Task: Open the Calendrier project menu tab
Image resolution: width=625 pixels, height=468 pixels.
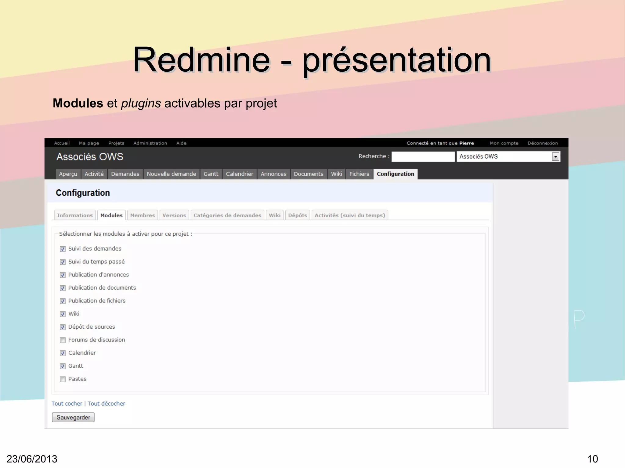Action: click(240, 174)
